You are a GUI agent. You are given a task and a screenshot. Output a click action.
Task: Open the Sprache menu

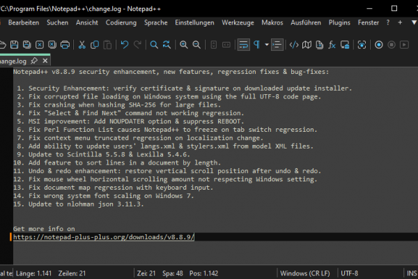(156, 23)
